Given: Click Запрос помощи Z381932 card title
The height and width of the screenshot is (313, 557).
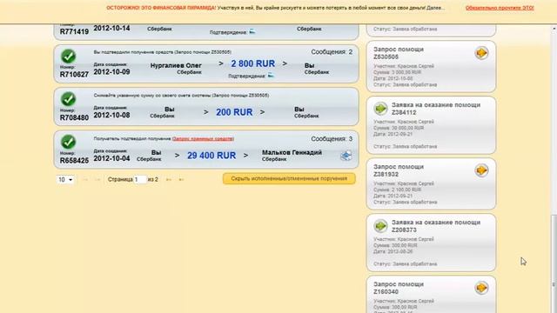Looking at the screenshot, I should click(x=399, y=170).
